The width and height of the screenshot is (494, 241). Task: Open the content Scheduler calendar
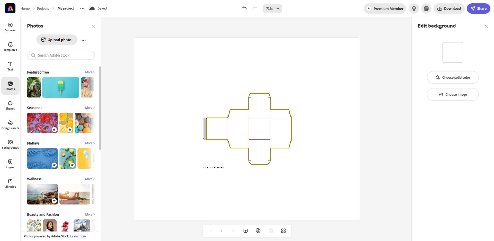[x=426, y=8]
